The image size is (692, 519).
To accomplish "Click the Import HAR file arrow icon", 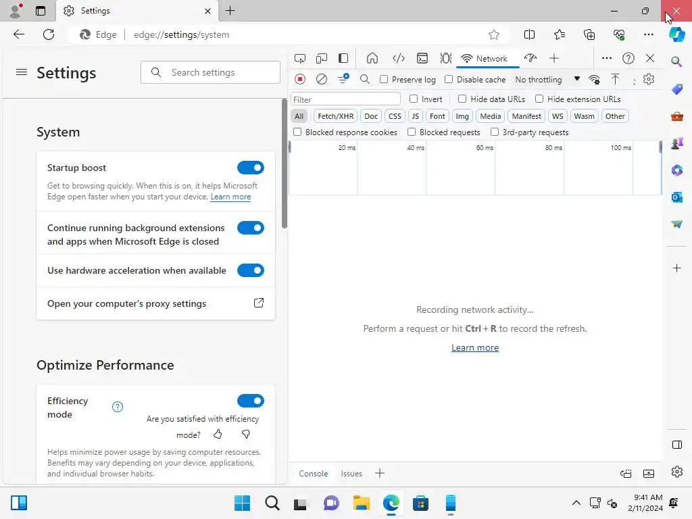I will click(x=615, y=80).
